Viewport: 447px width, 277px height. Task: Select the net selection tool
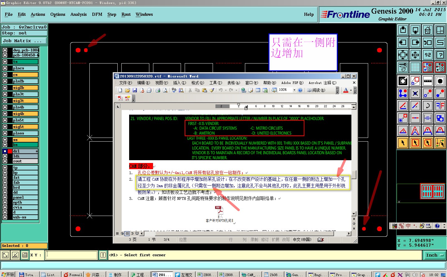click(x=440, y=143)
